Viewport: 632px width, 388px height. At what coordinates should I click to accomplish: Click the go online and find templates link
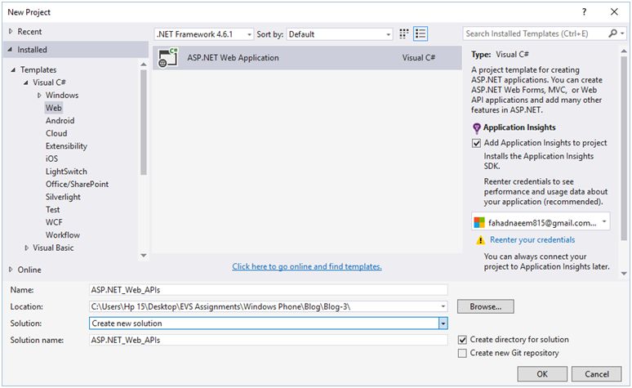click(307, 266)
